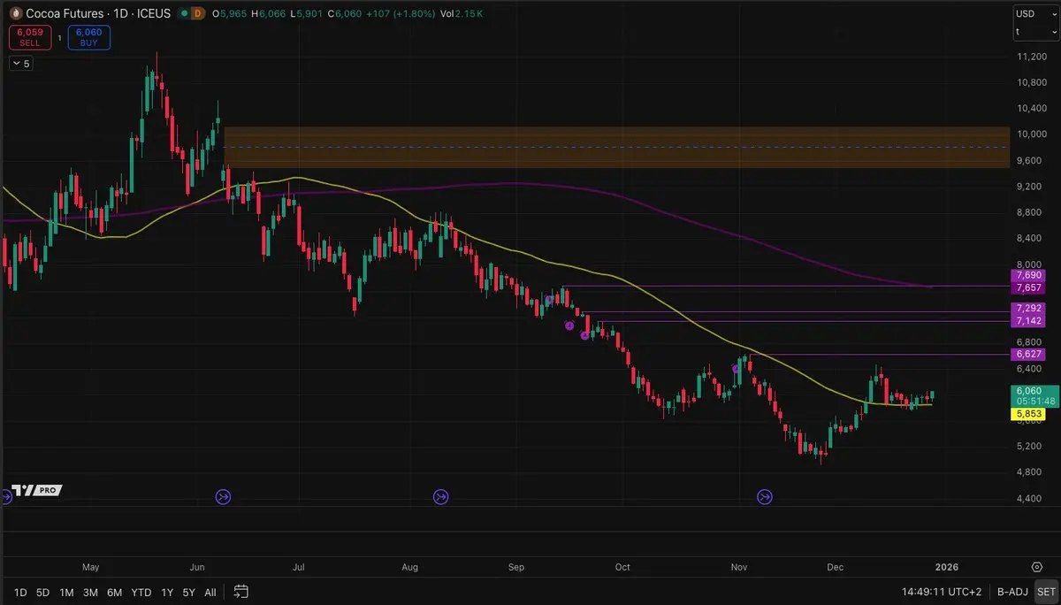Screen dimensions: 1061x605
Task: Click the red 6,059 SELL button
Action: pyautogui.click(x=30, y=36)
